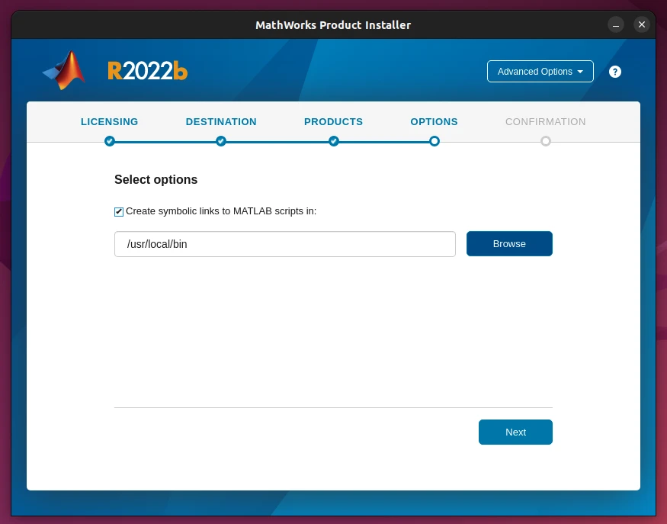Click the Confirmation step circle marker

(546, 141)
